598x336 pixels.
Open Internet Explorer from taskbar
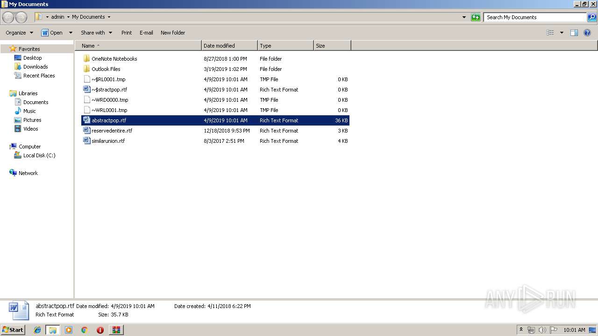(x=37, y=330)
